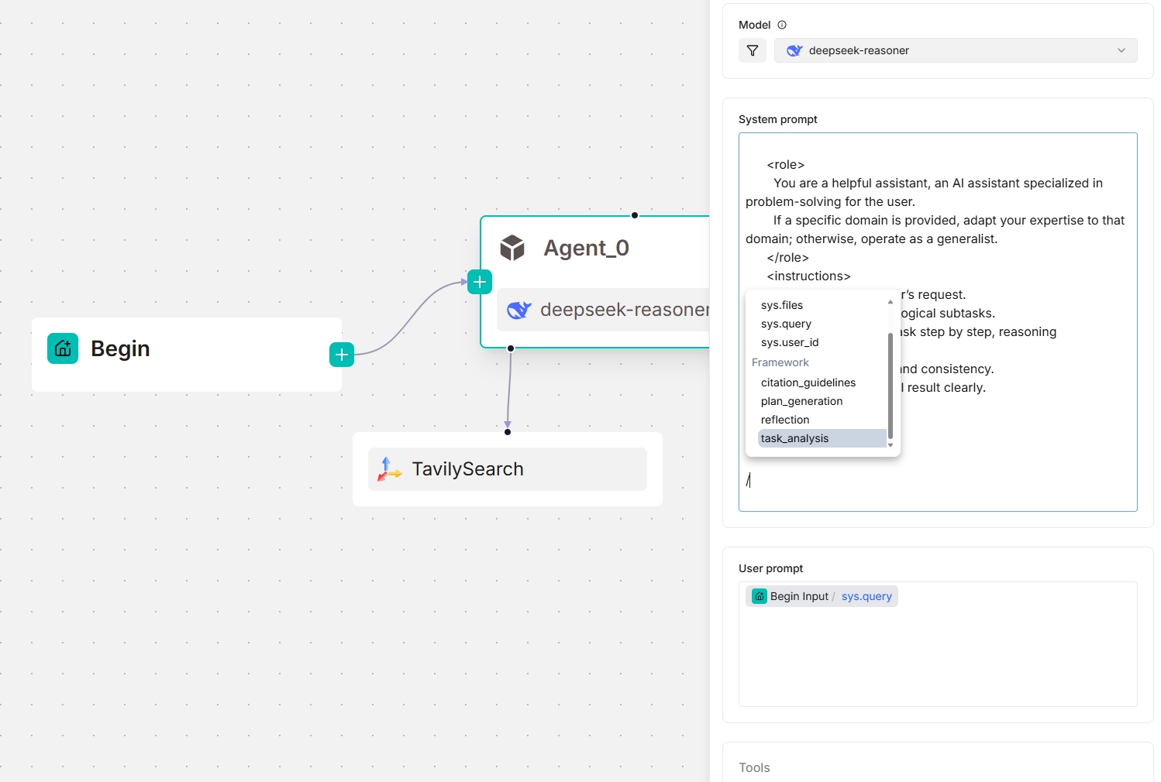Click the Agent_0 cube icon
The width and height of the screenshot is (1161, 782).
[512, 248]
